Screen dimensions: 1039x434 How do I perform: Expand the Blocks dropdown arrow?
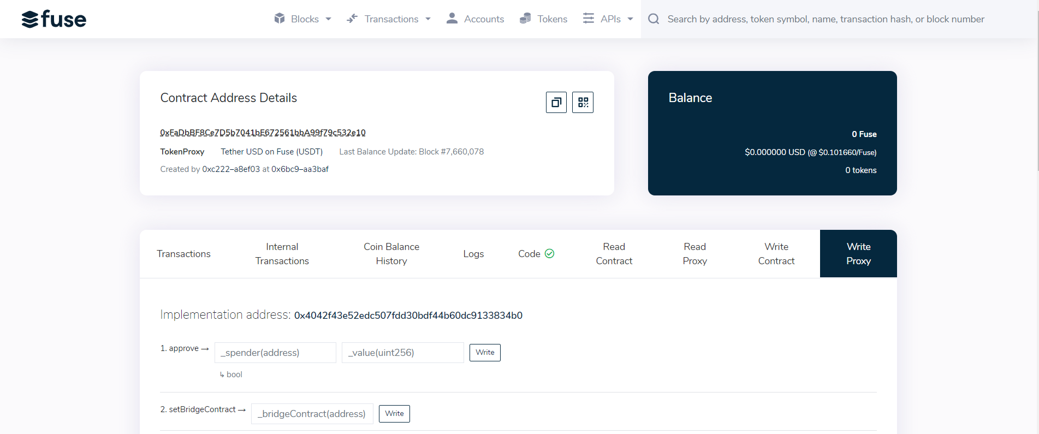point(328,19)
